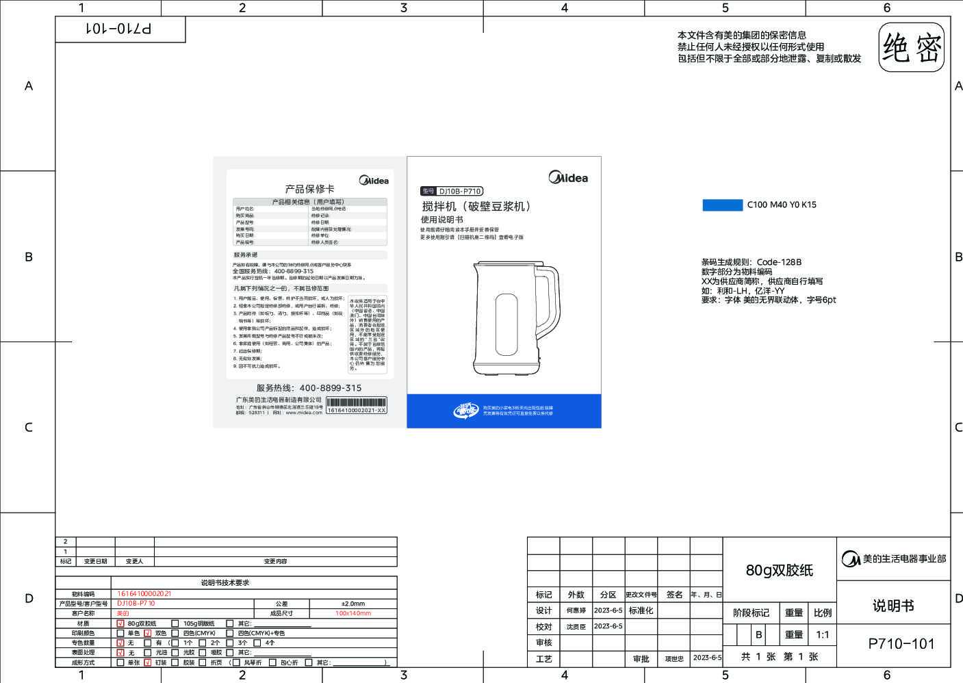Toggle the 双色 print color checkbox

[x=148, y=633]
